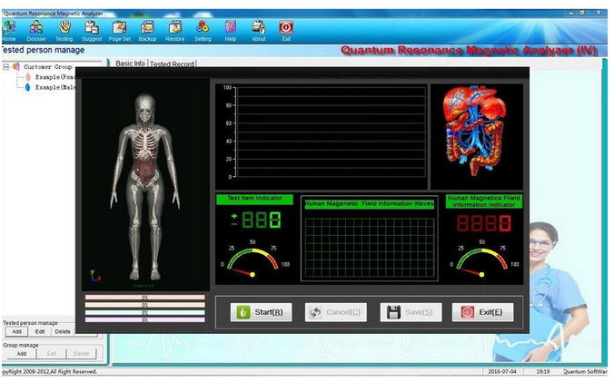
Task: Select the Customer Group tree item
Action: tap(48, 67)
